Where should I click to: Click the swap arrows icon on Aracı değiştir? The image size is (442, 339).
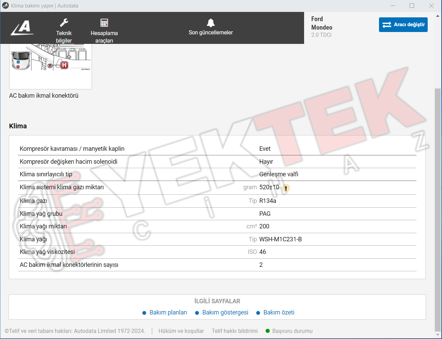(387, 25)
